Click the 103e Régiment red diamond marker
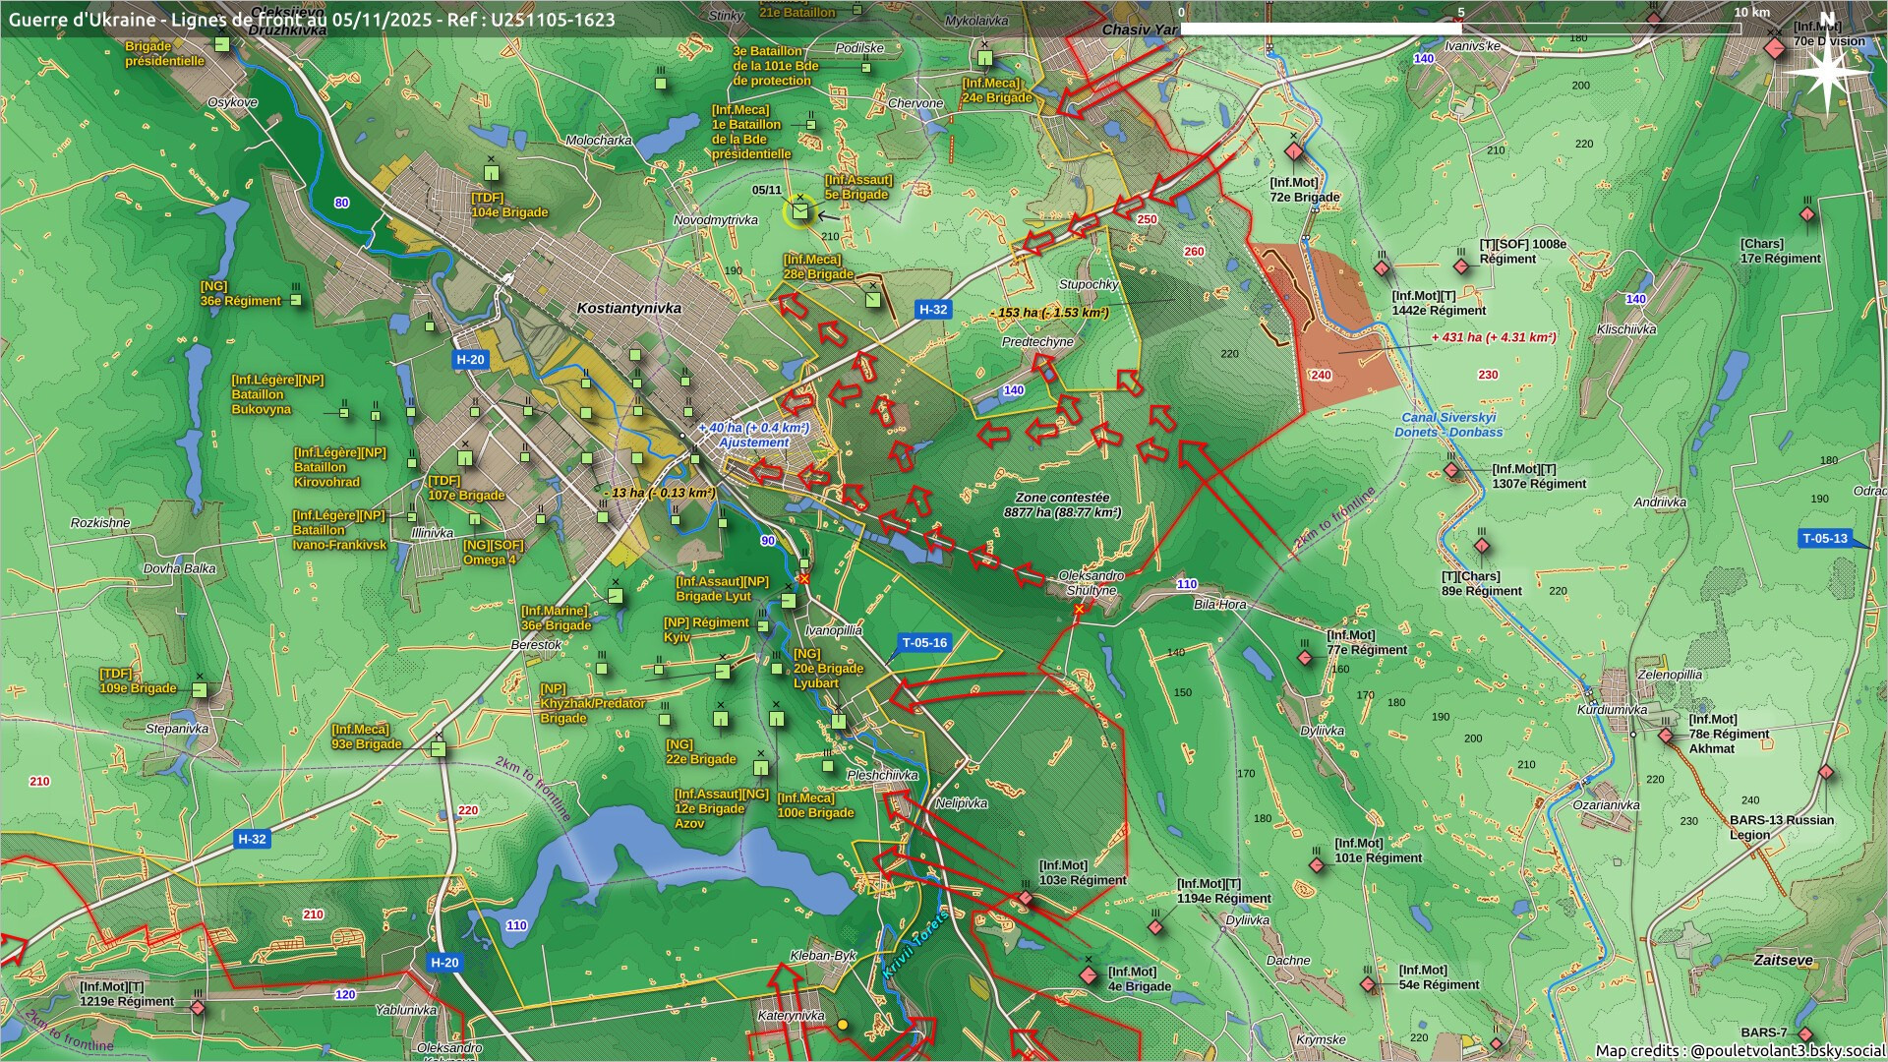The image size is (1888, 1062). (x=1026, y=899)
